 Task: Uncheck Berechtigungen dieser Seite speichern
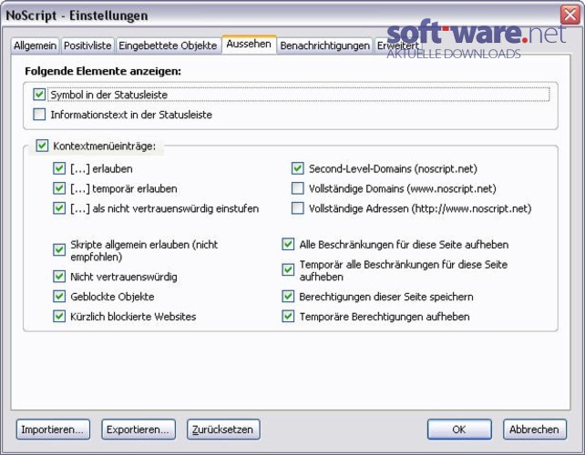click(288, 297)
